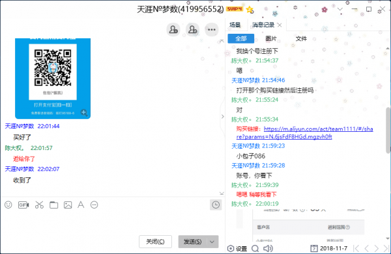Zoom the QR code image magnifier
The width and height of the screenshot is (391, 254).
coord(84,112)
